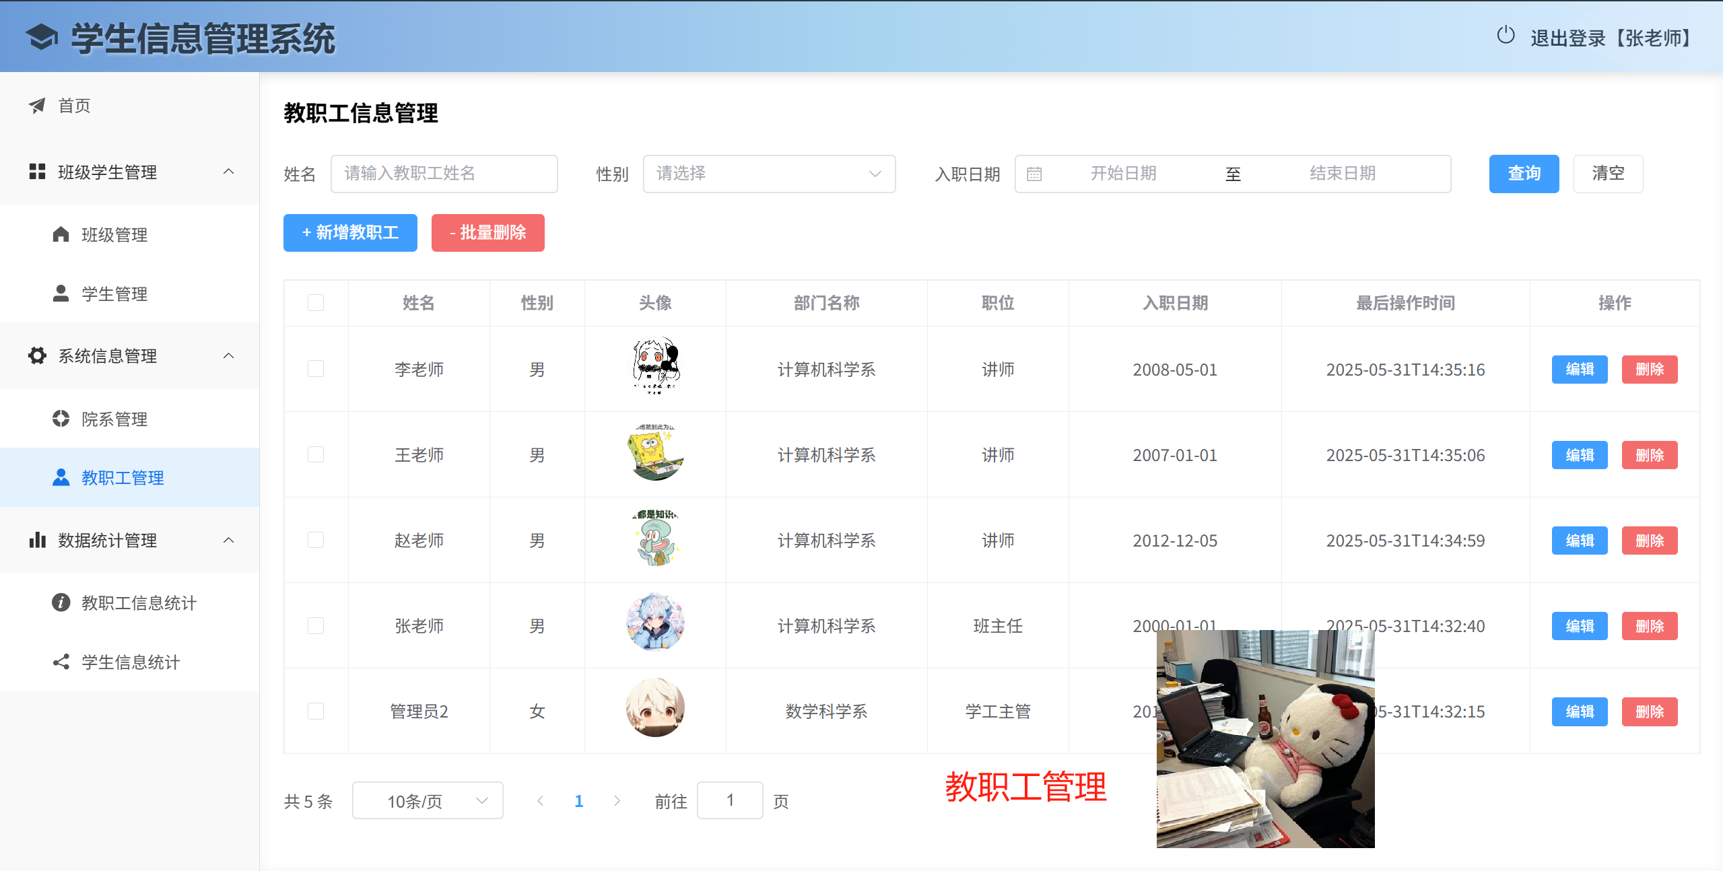Click the share icon for 学生信息统计
The height and width of the screenshot is (871, 1723).
(61, 662)
